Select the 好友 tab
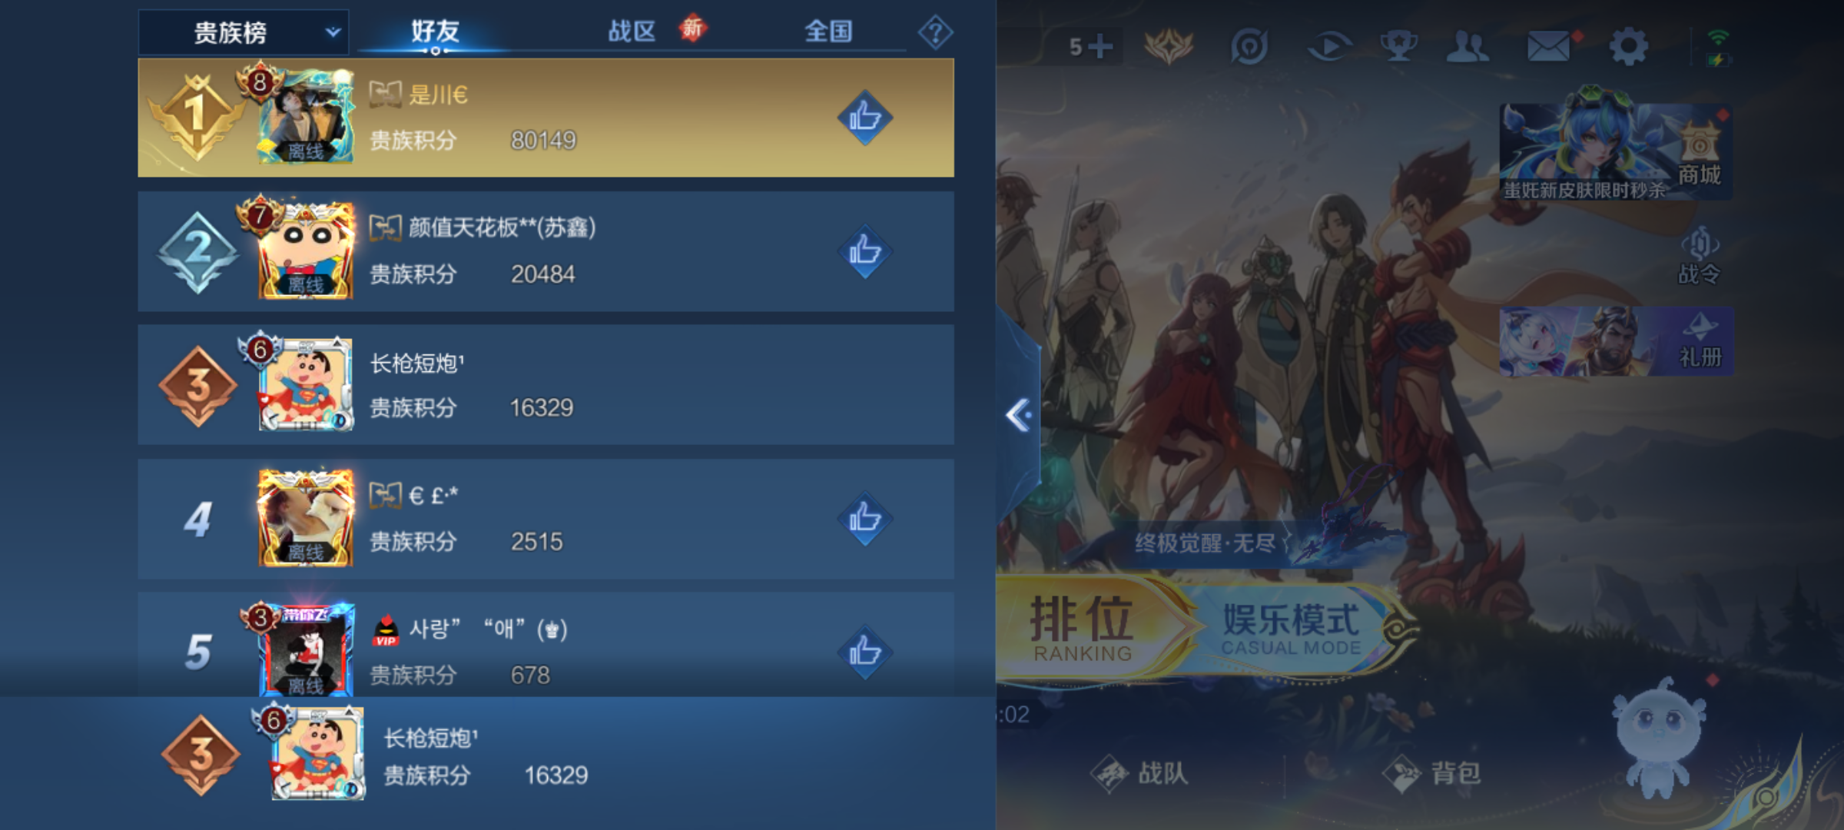This screenshot has height=830, width=1844. click(435, 32)
